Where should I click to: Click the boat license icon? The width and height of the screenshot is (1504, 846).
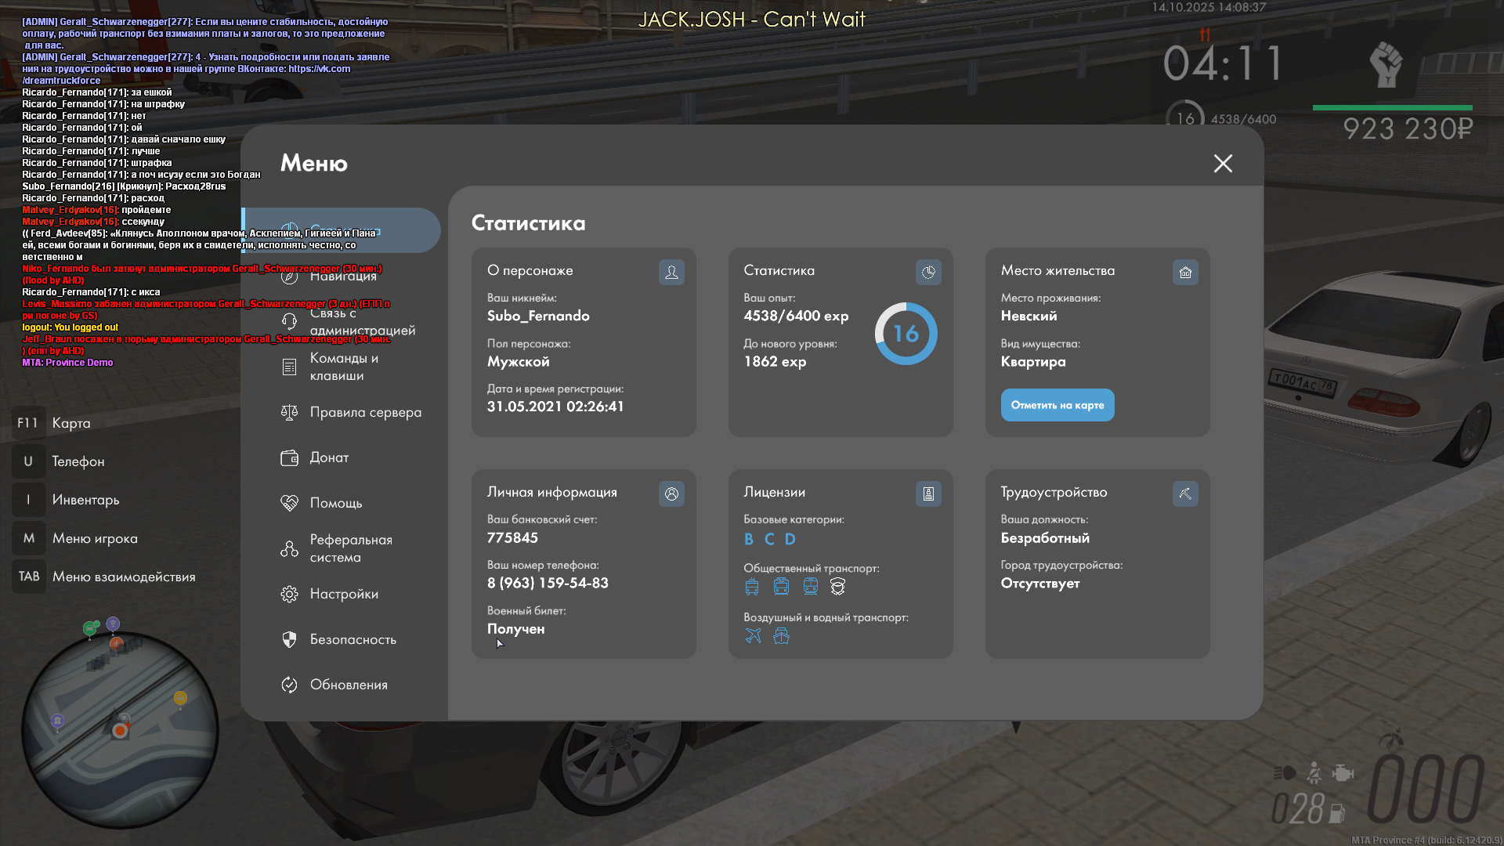[781, 636]
